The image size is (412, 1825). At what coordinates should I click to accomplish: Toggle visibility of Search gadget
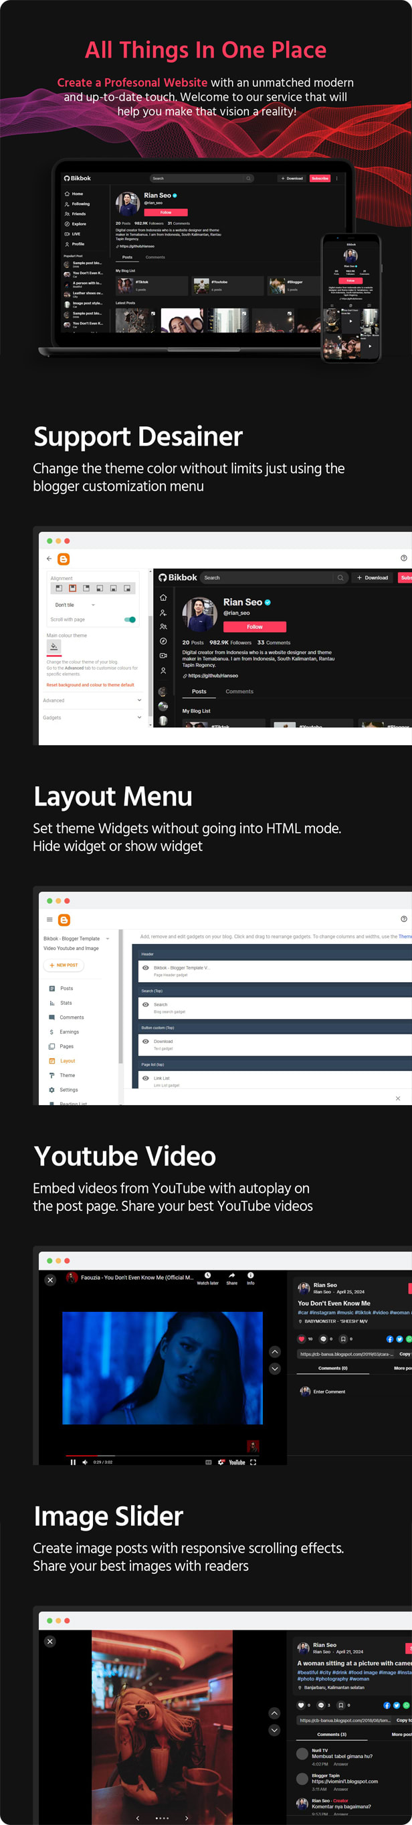[x=146, y=1004]
